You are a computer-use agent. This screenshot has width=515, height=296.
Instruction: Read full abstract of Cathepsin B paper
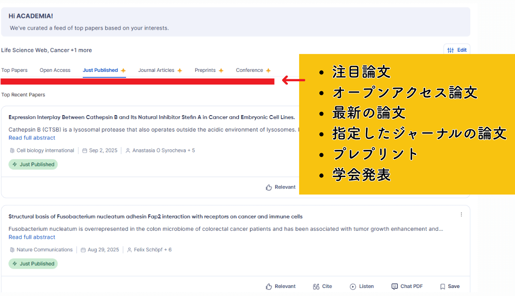click(32, 138)
